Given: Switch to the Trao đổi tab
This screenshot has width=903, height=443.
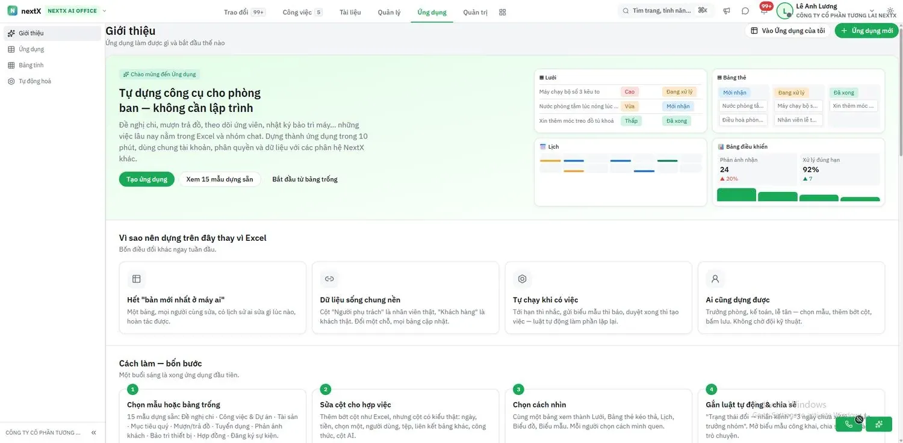Looking at the screenshot, I should point(244,12).
